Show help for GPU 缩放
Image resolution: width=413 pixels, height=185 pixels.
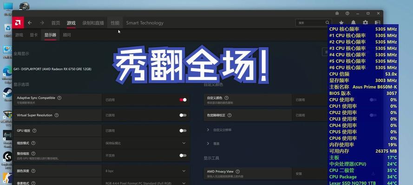[x=34, y=130]
